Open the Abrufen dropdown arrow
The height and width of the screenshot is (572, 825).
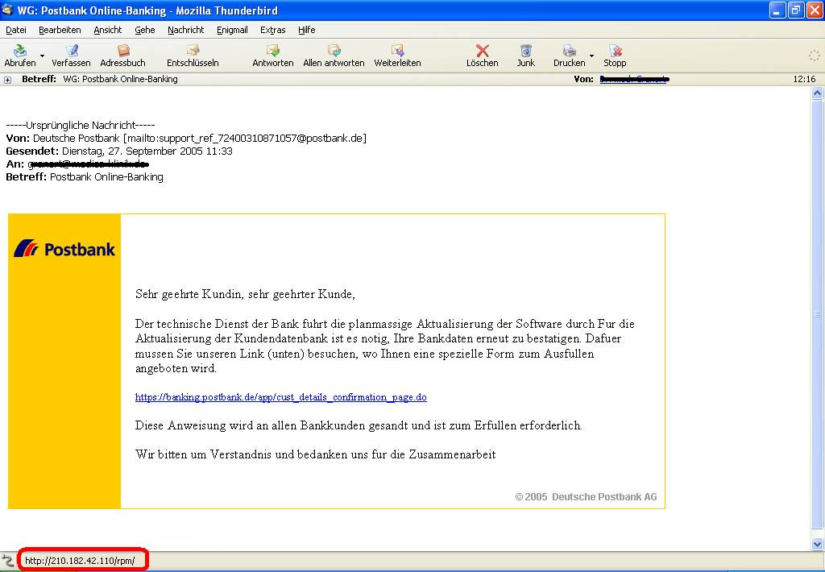click(x=42, y=56)
